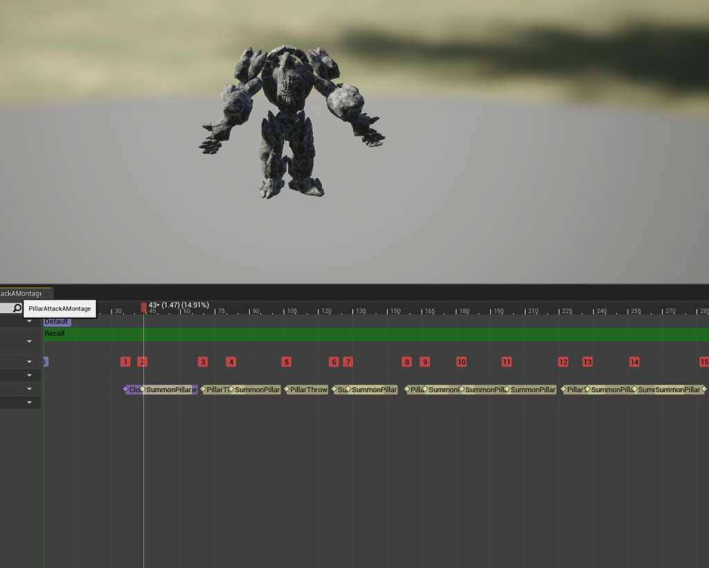Select the purple Clo notify state

click(x=133, y=389)
